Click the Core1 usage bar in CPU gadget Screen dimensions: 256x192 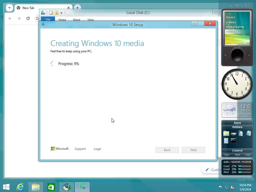tap(244, 166)
